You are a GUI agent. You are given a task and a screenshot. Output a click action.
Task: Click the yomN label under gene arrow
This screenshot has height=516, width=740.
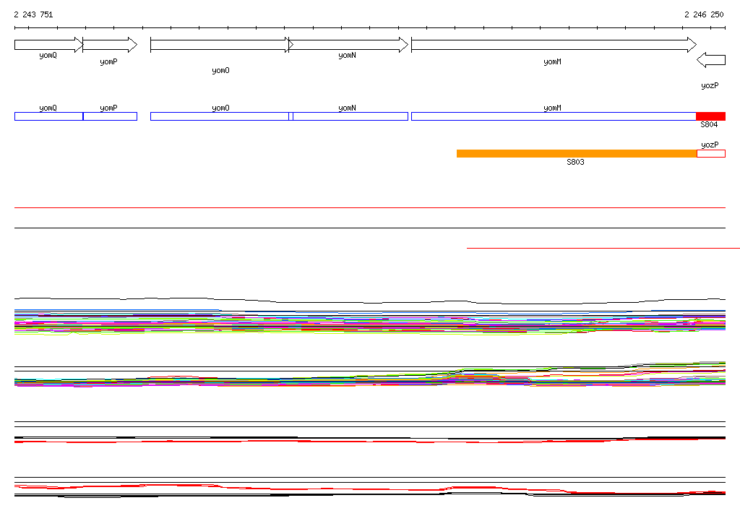pyautogui.click(x=347, y=55)
